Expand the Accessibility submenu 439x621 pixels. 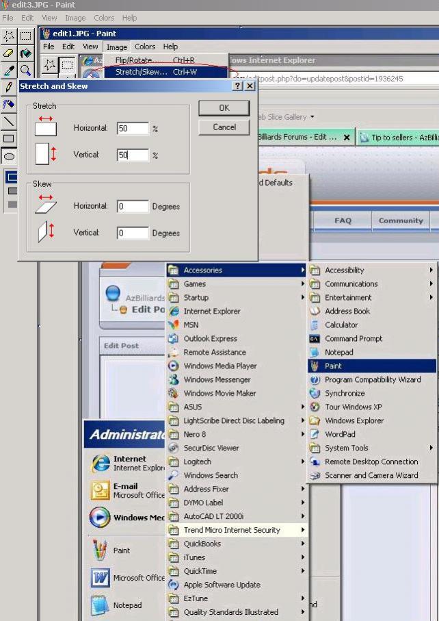click(372, 270)
